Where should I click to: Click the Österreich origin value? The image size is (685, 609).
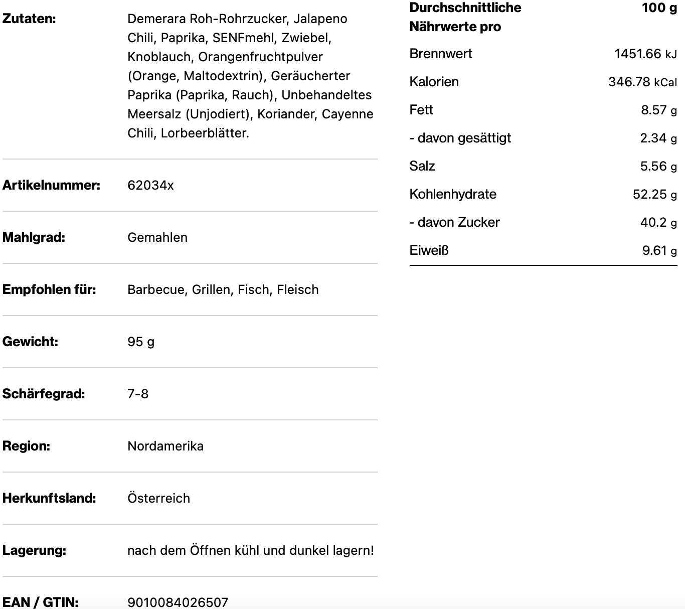point(158,498)
